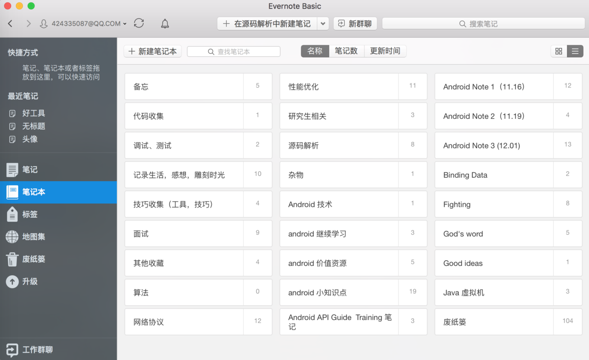The width and height of the screenshot is (589, 360).
Task: Toggle sorting by 笔记数
Action: (x=346, y=51)
